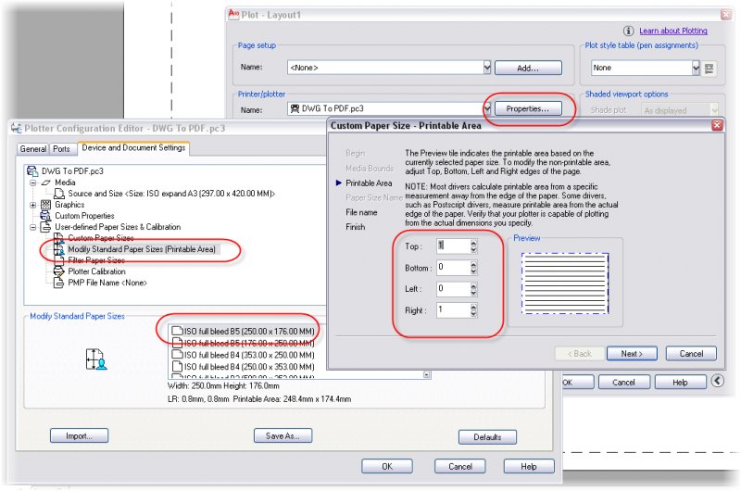The image size is (741, 491).
Task: Click the Top margin input field
Action: [x=453, y=245]
